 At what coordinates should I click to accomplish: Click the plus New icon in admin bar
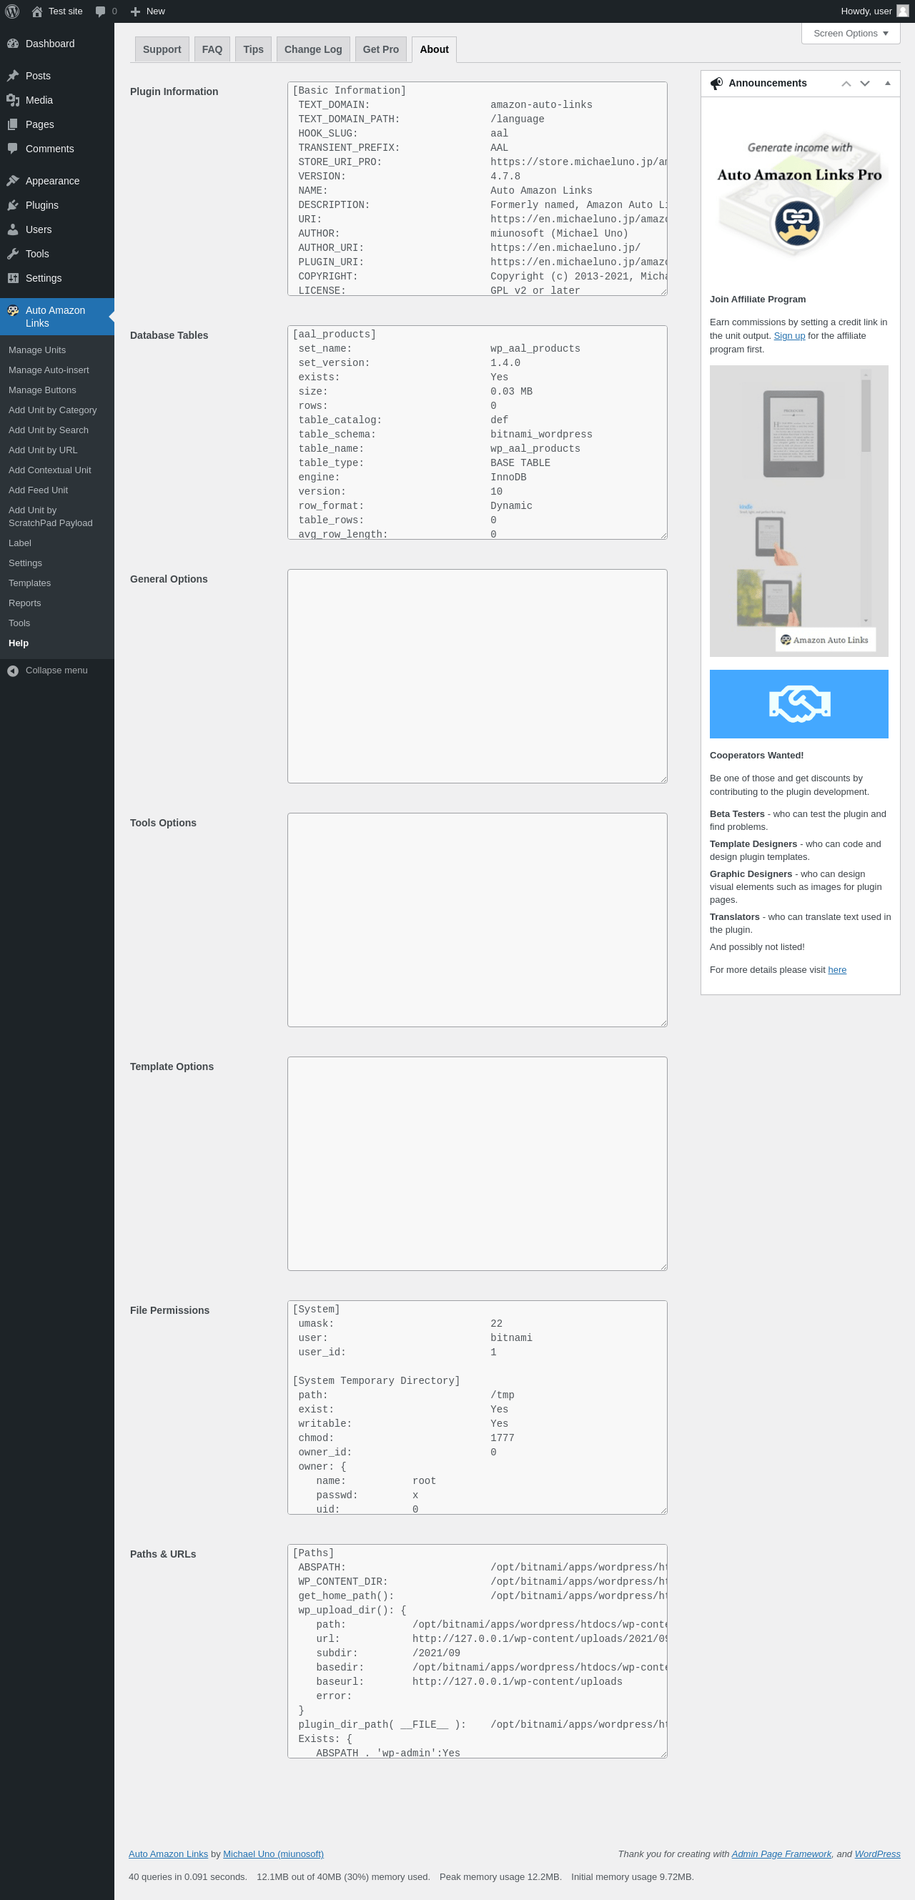coord(135,11)
